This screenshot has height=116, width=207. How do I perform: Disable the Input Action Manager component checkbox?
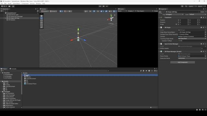tap(163, 44)
